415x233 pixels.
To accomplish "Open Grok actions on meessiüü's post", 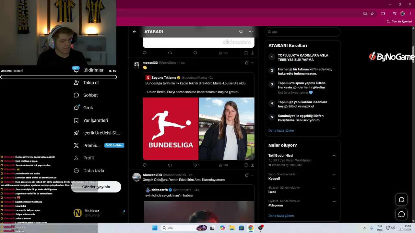I will pos(247,63).
